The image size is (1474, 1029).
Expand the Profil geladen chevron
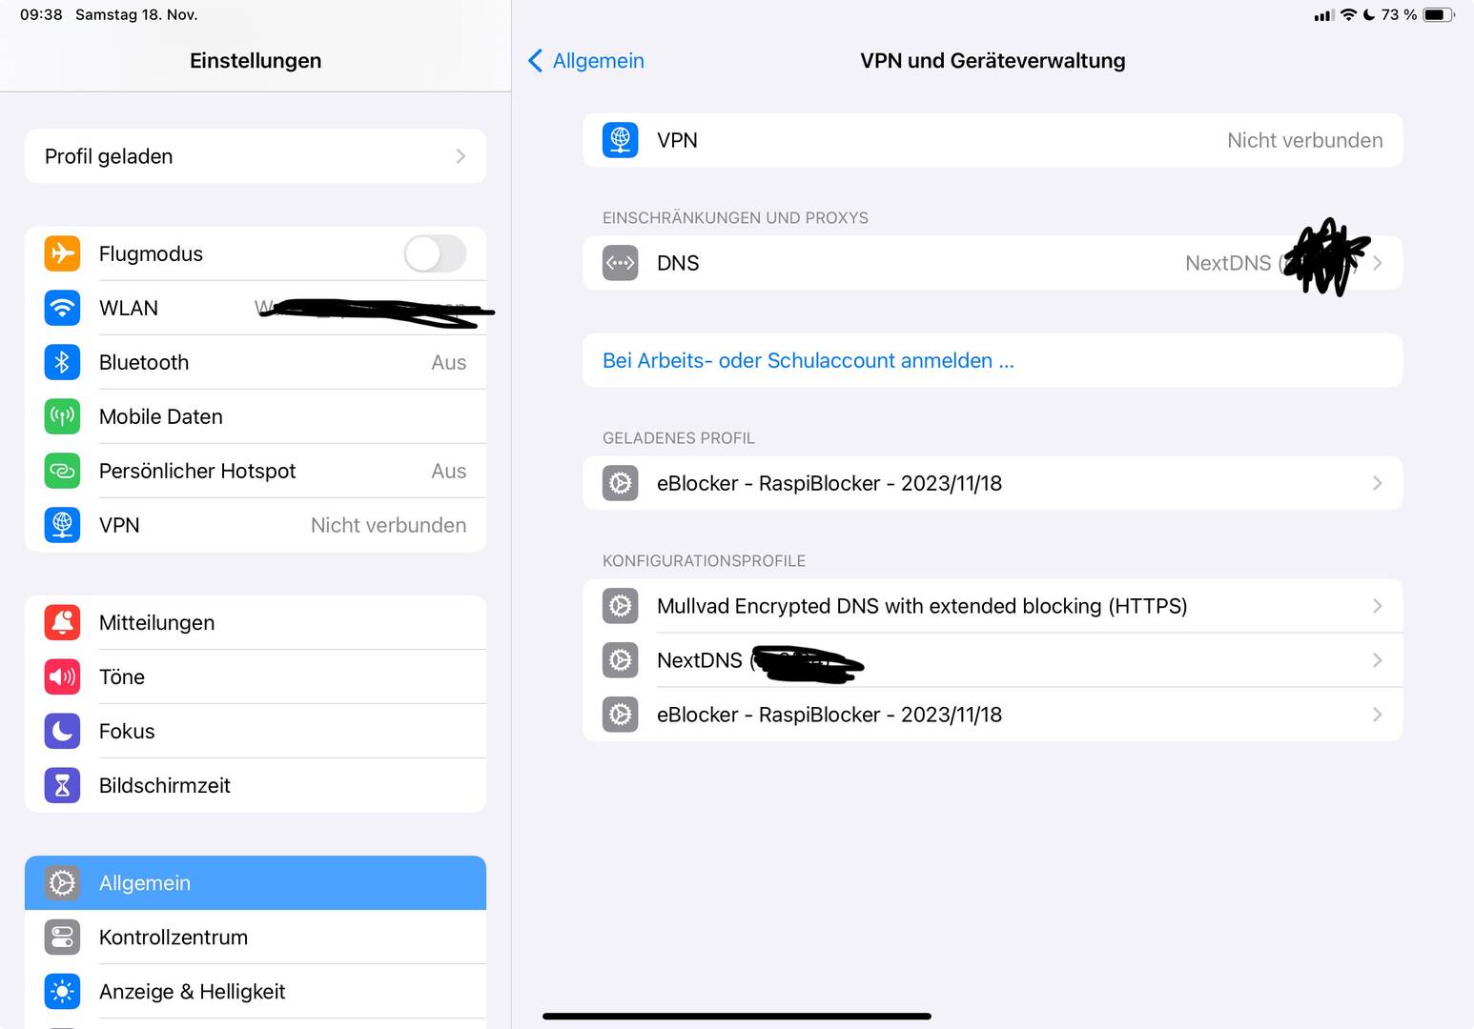(x=461, y=156)
